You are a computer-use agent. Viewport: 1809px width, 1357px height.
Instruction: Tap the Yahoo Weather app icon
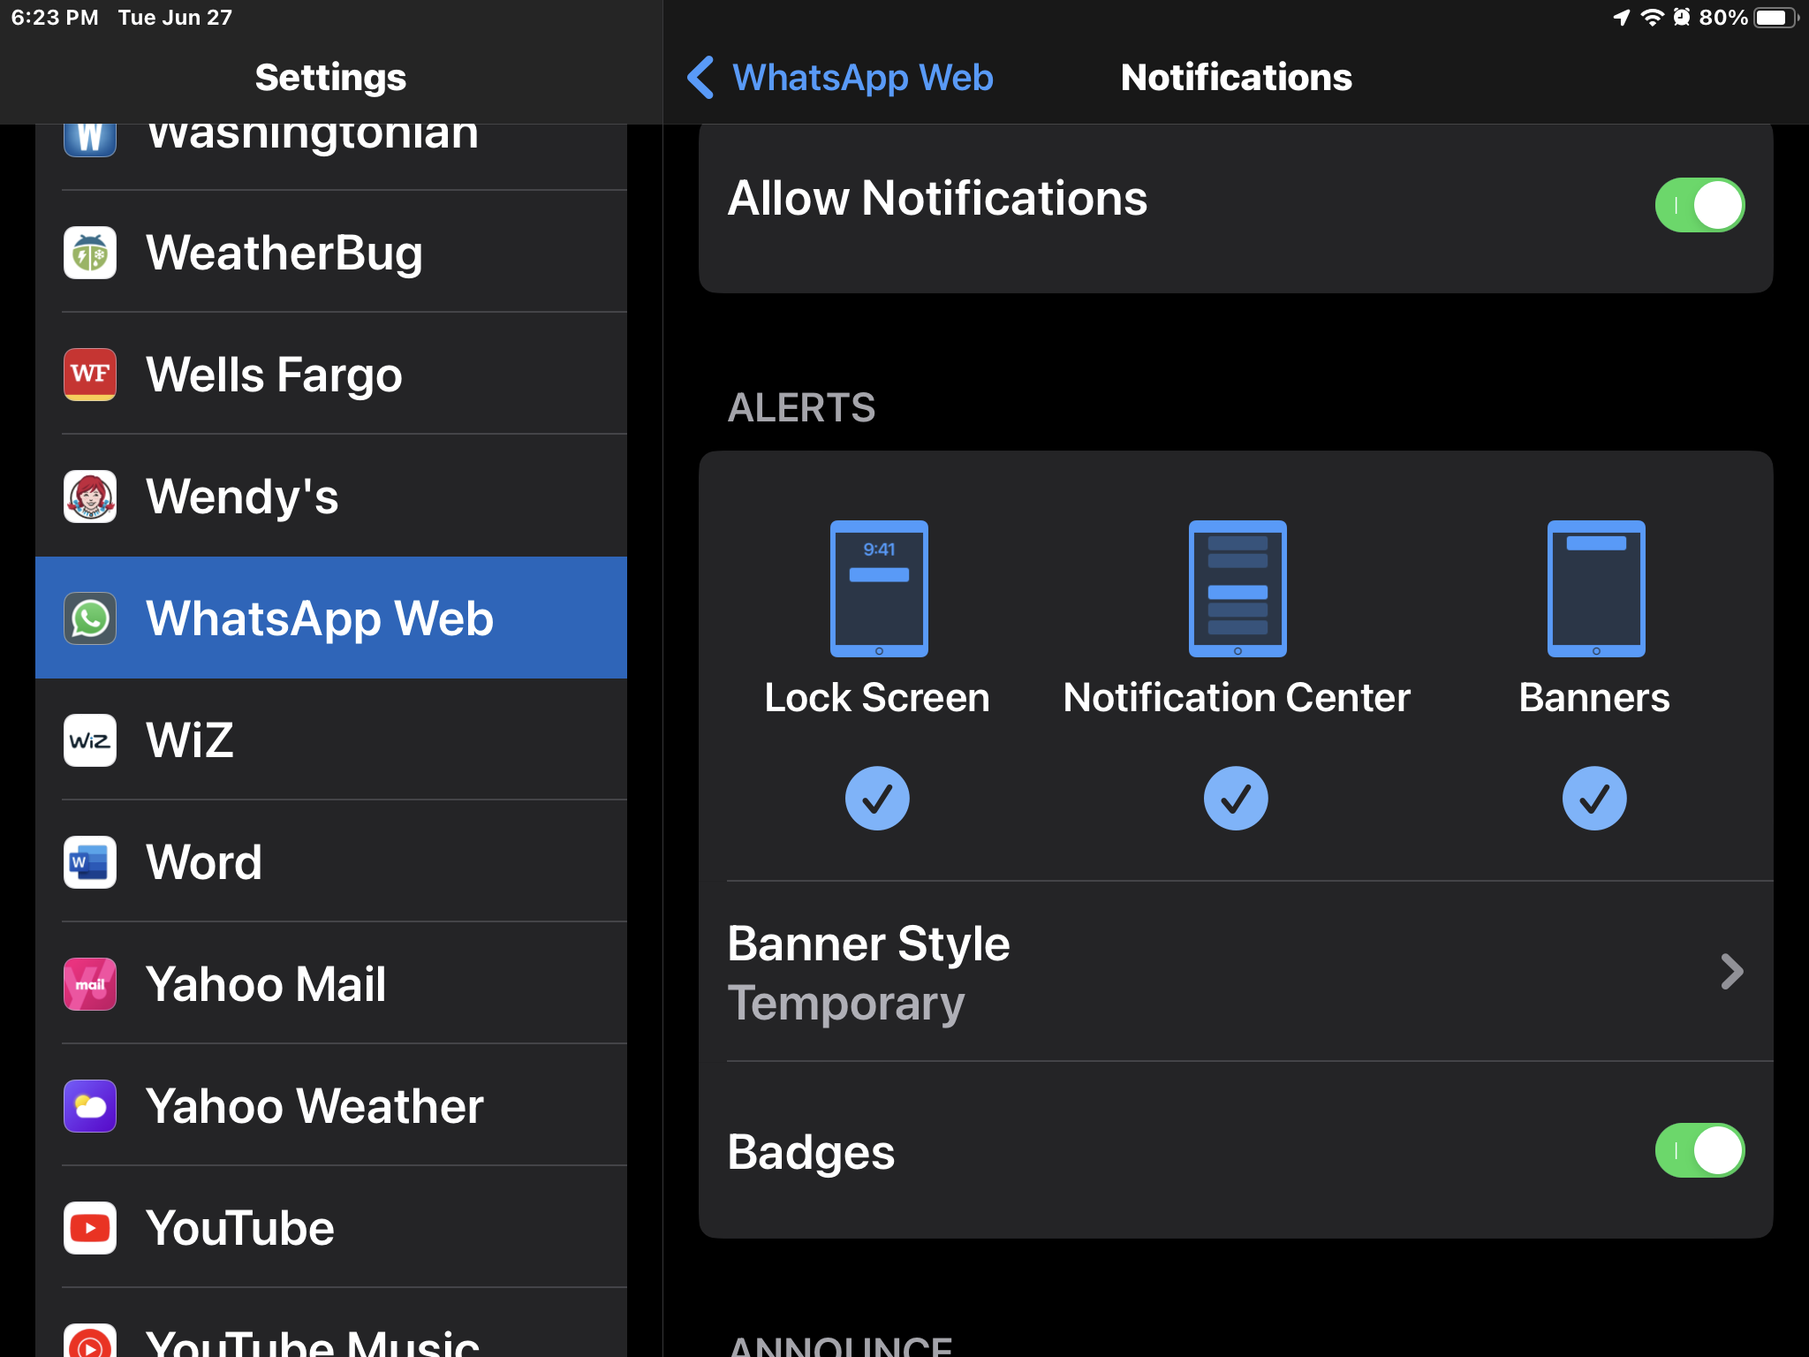[x=90, y=1106]
